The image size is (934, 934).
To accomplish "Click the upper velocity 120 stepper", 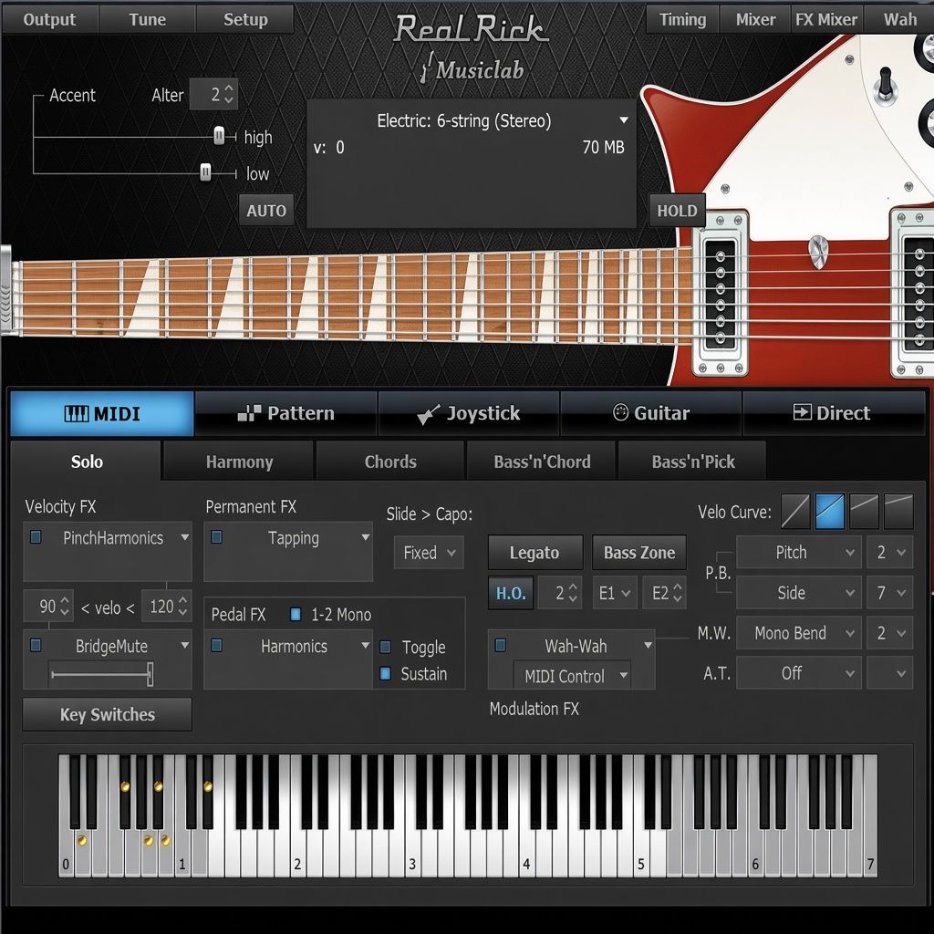I will click(182, 607).
